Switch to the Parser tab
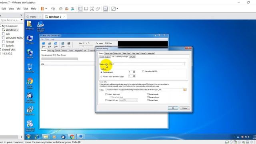Viewport: 256px width, 144px height. point(143,53)
